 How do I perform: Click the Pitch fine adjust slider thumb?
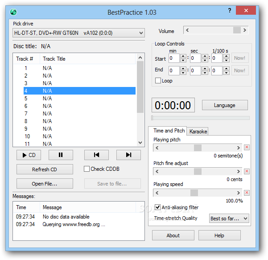tap(198, 171)
